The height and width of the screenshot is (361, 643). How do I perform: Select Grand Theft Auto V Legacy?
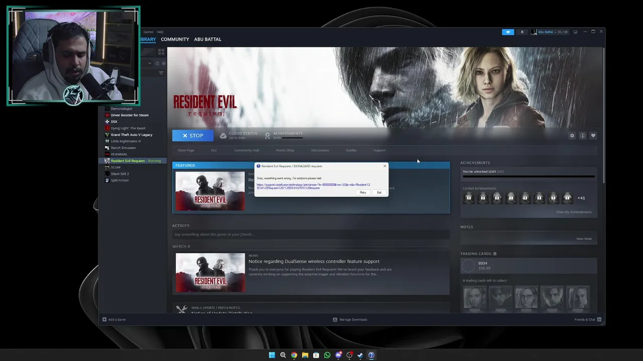(132, 135)
